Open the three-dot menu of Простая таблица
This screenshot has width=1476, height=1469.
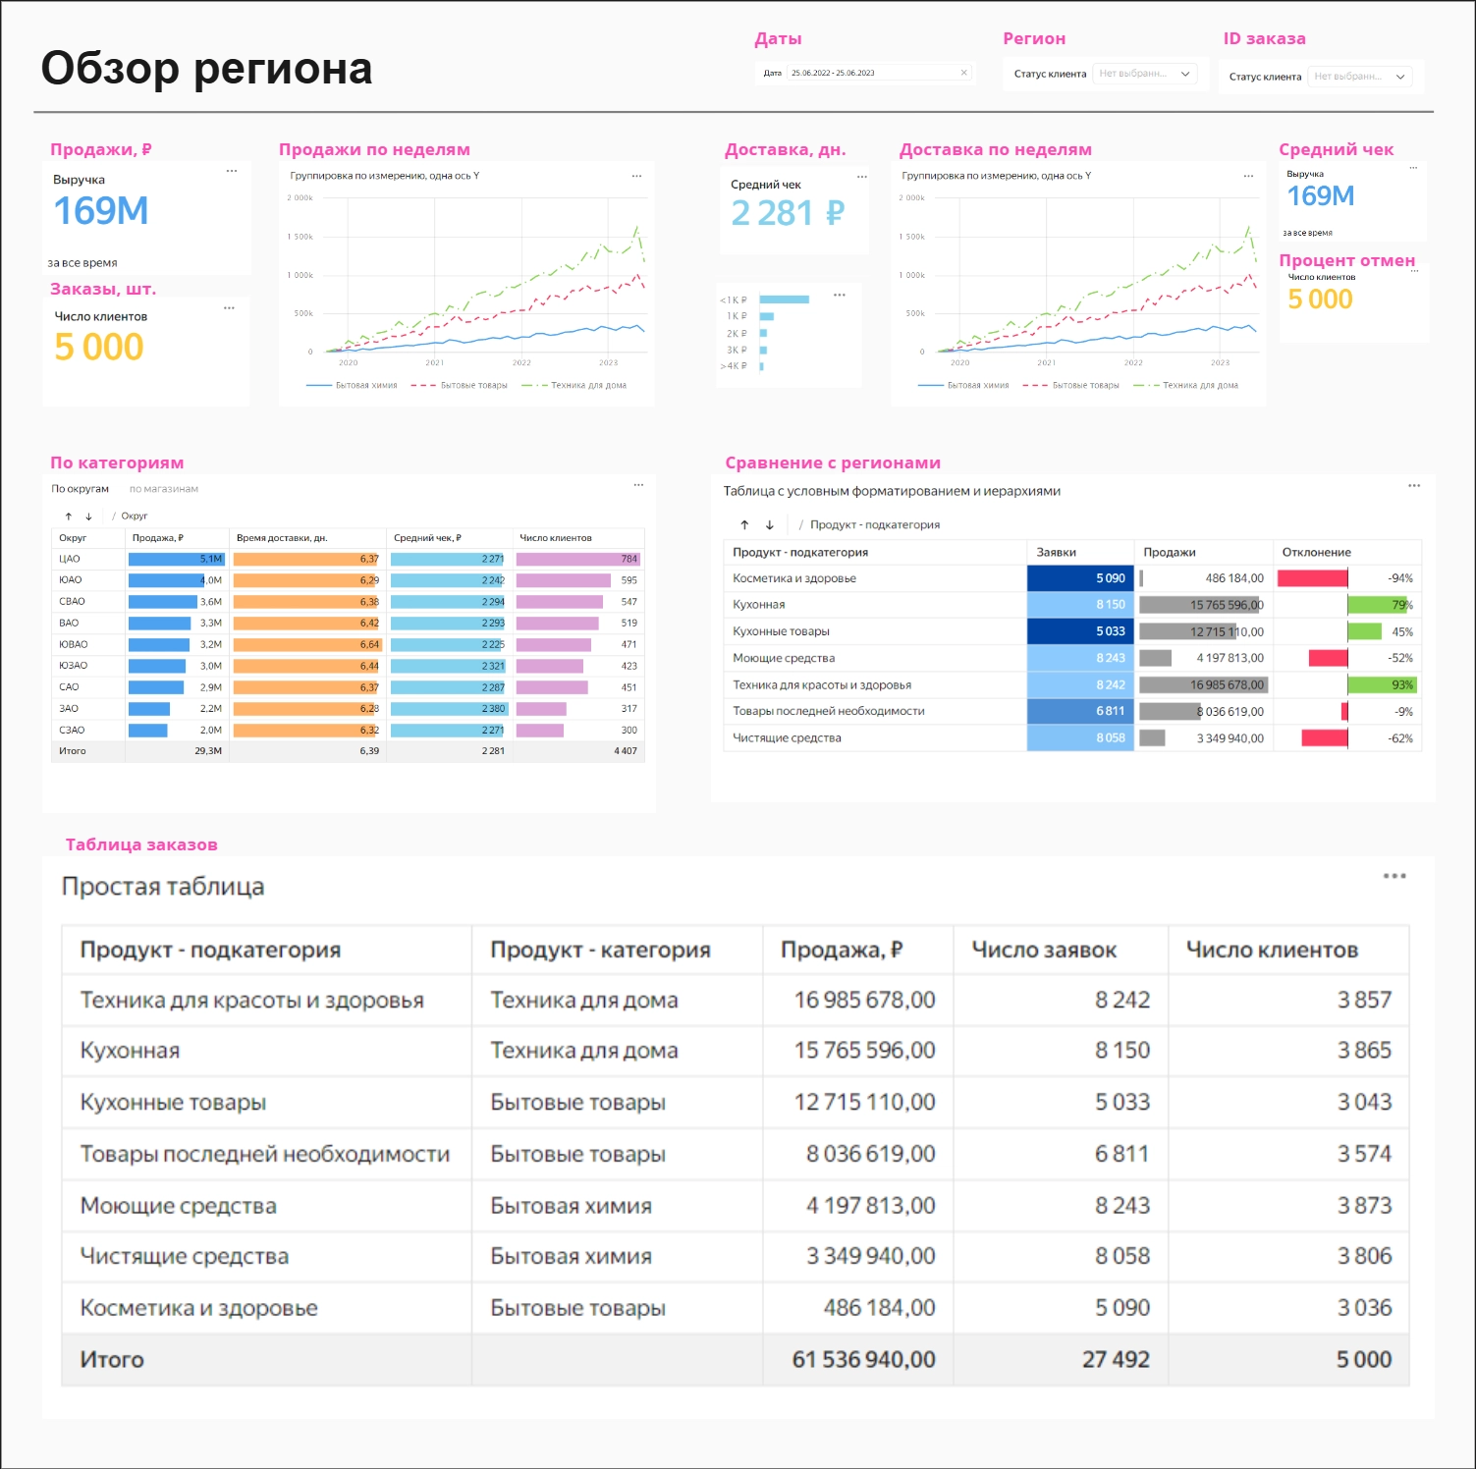[x=1394, y=876]
